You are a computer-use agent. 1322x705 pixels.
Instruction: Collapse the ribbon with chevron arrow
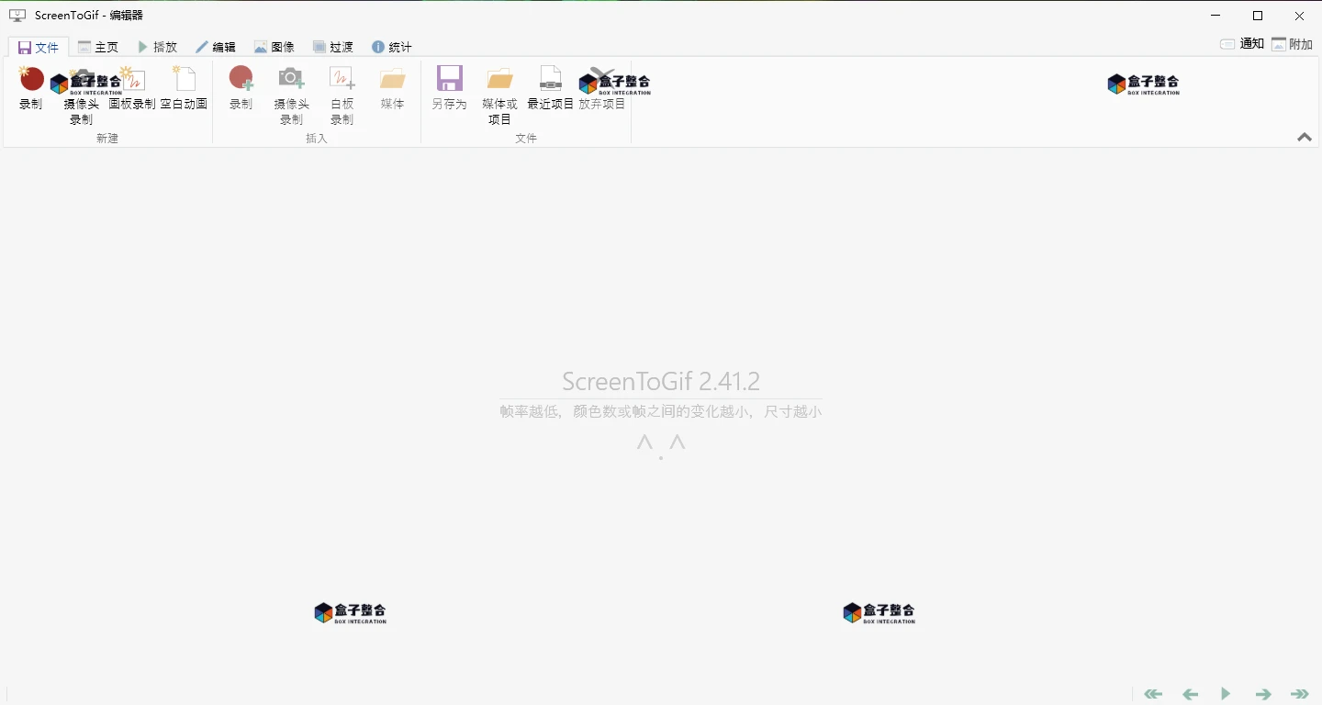[x=1305, y=137]
